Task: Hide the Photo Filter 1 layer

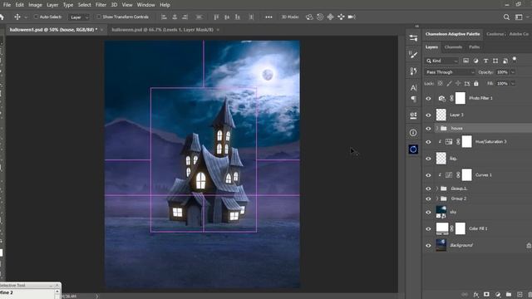Action: [428, 98]
